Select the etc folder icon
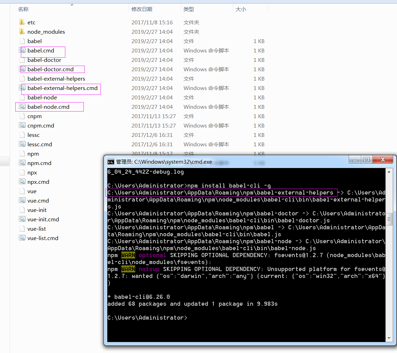The image size is (397, 353). pos(22,22)
